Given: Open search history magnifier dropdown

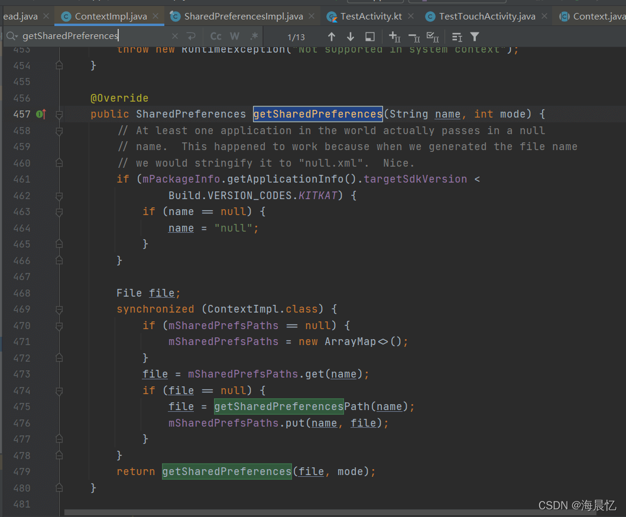Looking at the screenshot, I should 12,36.
